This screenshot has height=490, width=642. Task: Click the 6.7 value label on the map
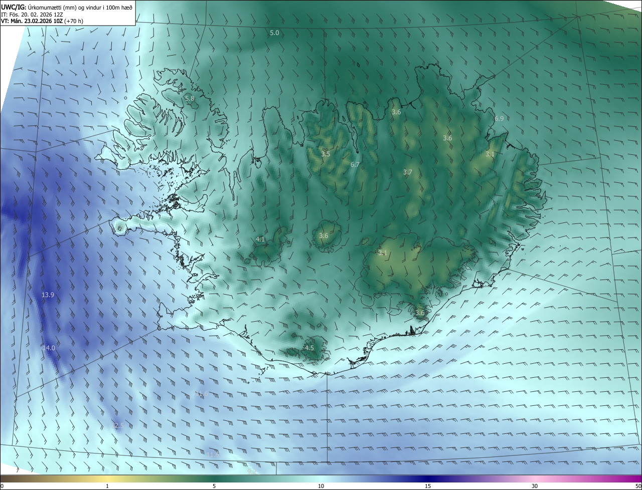point(355,164)
